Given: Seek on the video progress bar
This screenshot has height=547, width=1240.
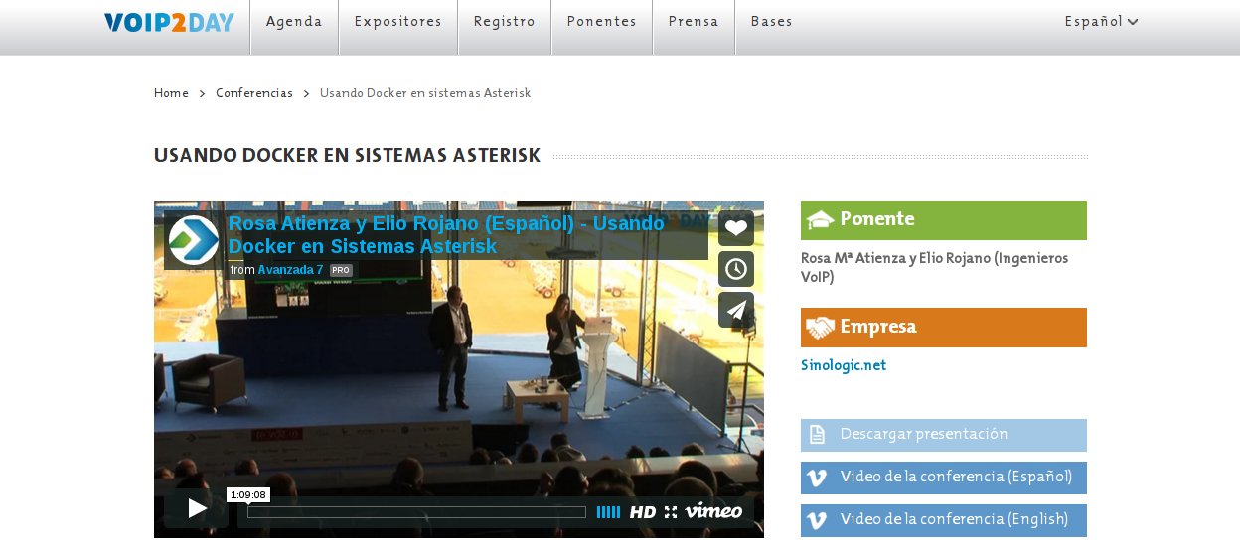Looking at the screenshot, I should point(416,512).
